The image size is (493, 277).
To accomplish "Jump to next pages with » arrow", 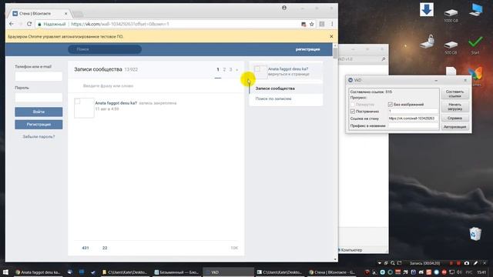I will 236,69.
